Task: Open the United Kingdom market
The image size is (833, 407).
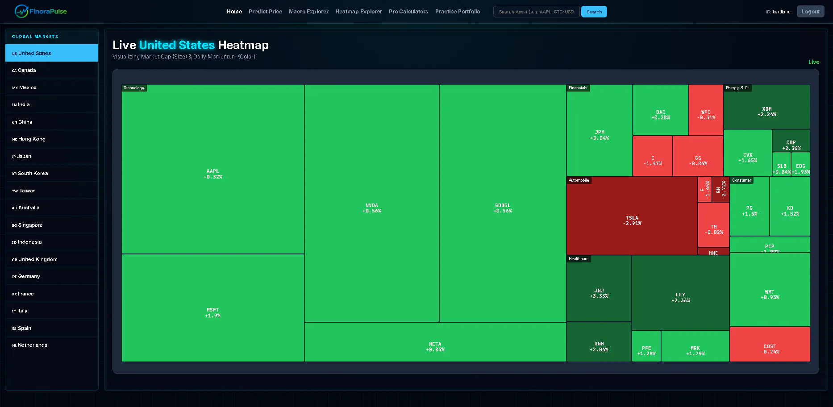Action: [52, 259]
